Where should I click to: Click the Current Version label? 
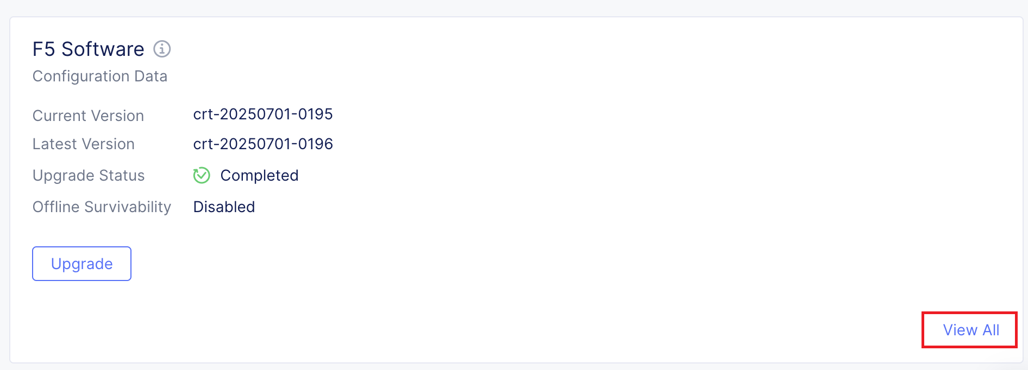coord(88,116)
